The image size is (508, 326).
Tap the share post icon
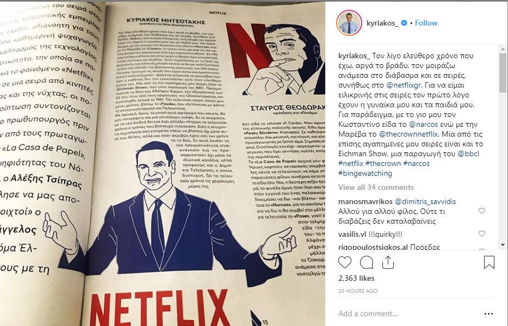pyautogui.click(x=388, y=262)
